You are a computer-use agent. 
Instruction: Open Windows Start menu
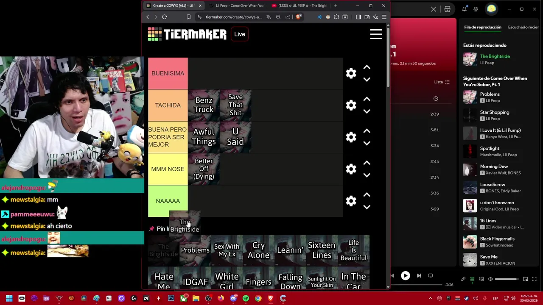[9, 298]
